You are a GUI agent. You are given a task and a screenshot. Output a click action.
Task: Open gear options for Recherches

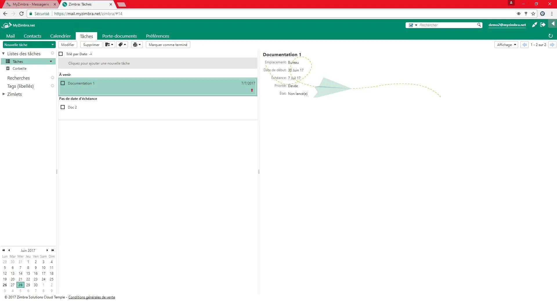click(53, 78)
